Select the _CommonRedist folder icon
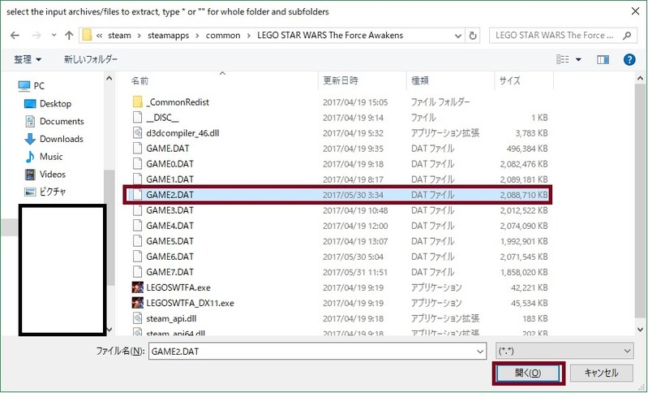 138,101
